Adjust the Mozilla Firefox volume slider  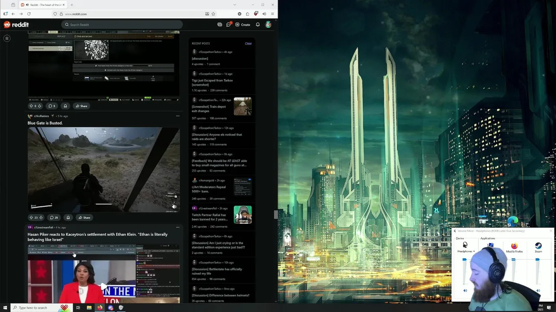[513, 260]
